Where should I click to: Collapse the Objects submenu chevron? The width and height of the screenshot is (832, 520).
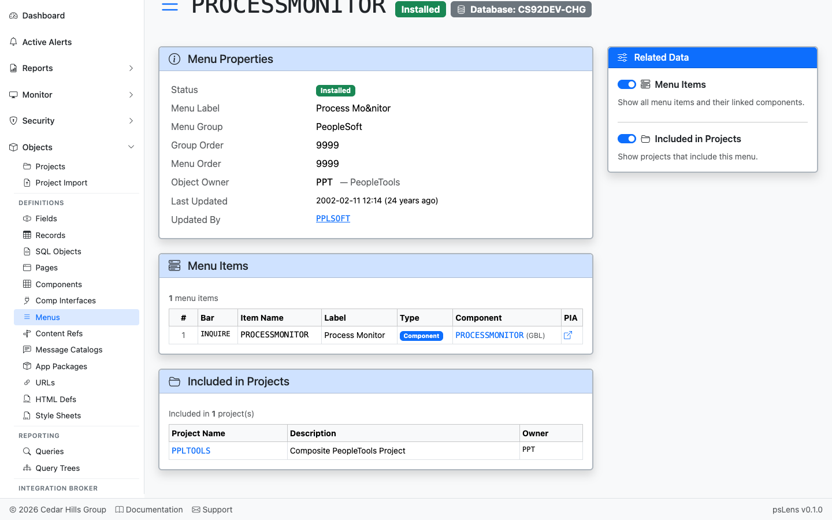pos(131,147)
